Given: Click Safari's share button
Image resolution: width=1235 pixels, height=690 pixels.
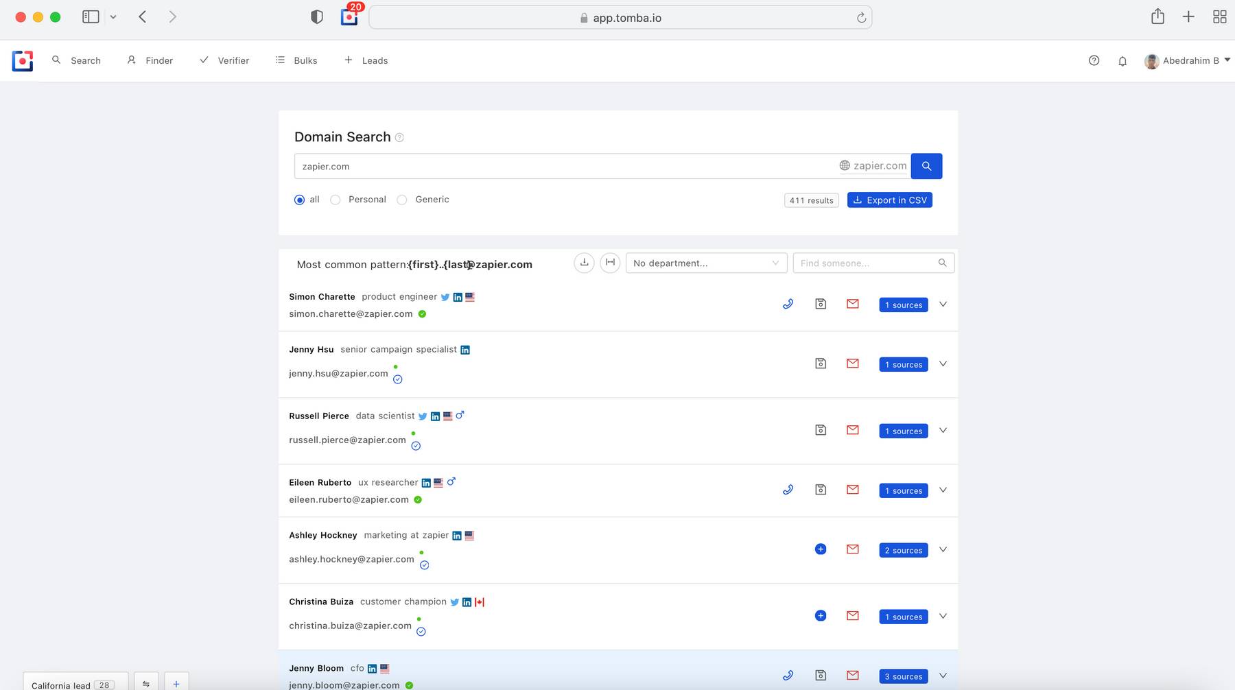Looking at the screenshot, I should pyautogui.click(x=1158, y=16).
